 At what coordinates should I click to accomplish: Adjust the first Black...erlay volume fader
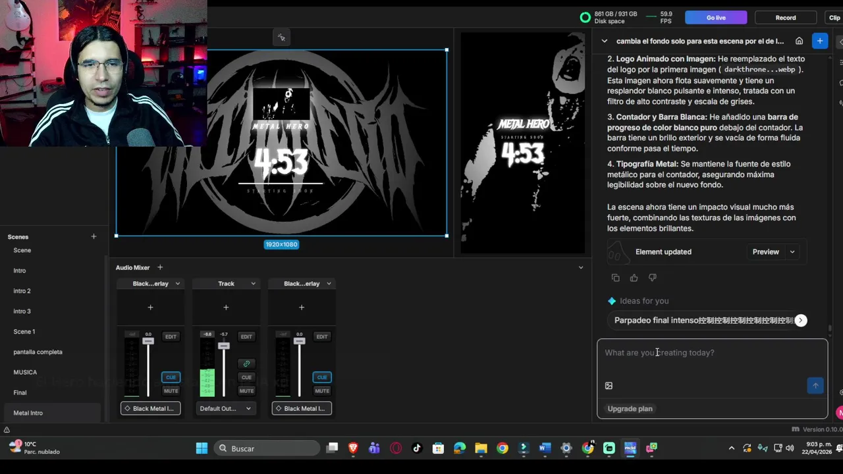pyautogui.click(x=148, y=340)
